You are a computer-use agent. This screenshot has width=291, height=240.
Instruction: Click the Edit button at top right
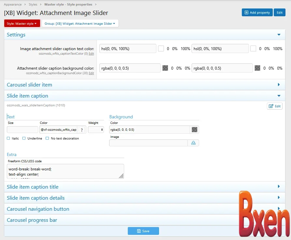tap(280, 12)
